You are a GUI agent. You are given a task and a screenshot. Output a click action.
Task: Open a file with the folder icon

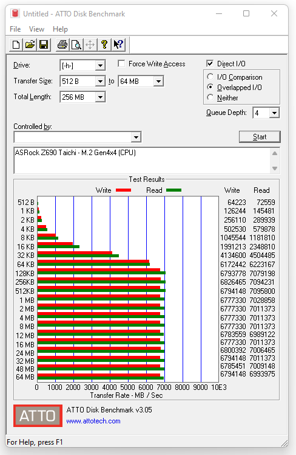30,44
